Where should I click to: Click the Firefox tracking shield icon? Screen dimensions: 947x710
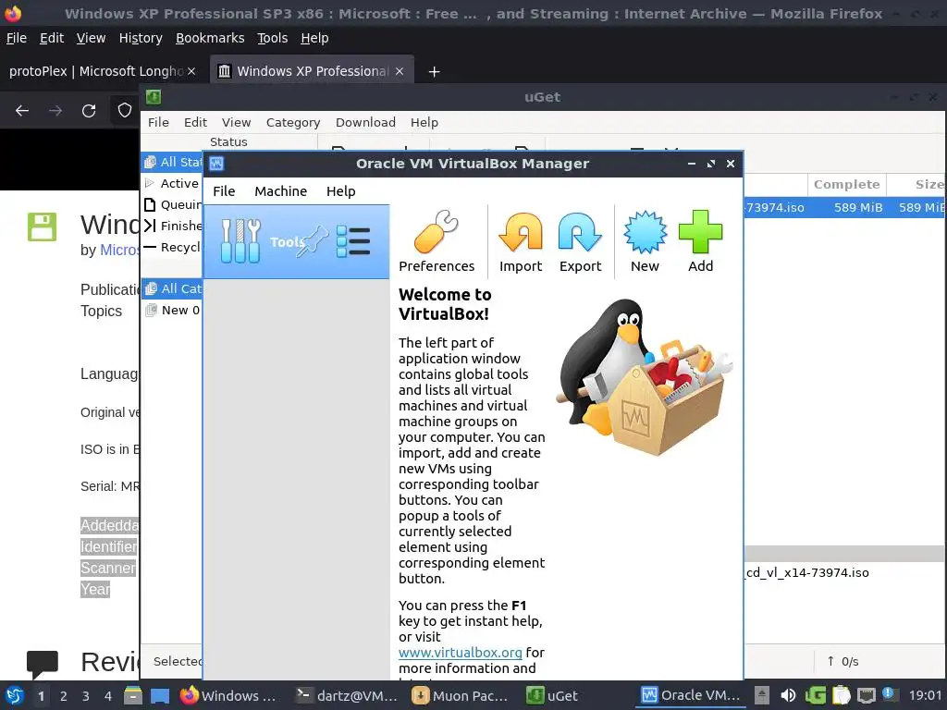tap(125, 111)
